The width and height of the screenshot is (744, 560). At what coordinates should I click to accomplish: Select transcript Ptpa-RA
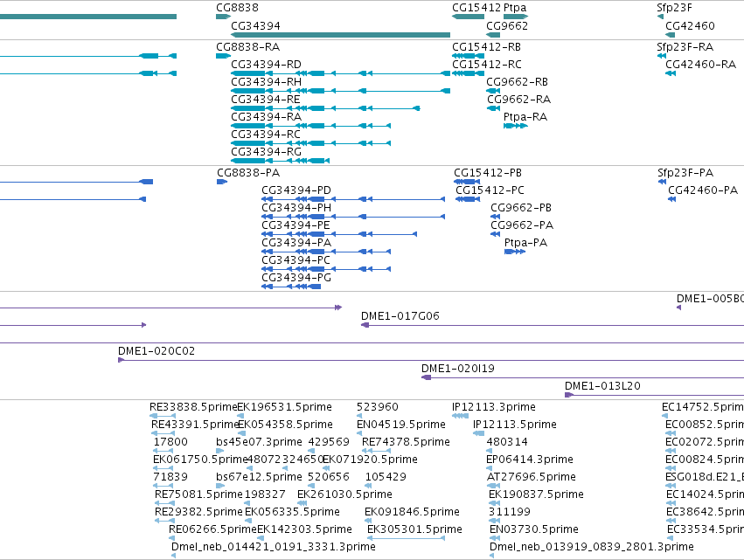[x=525, y=117]
